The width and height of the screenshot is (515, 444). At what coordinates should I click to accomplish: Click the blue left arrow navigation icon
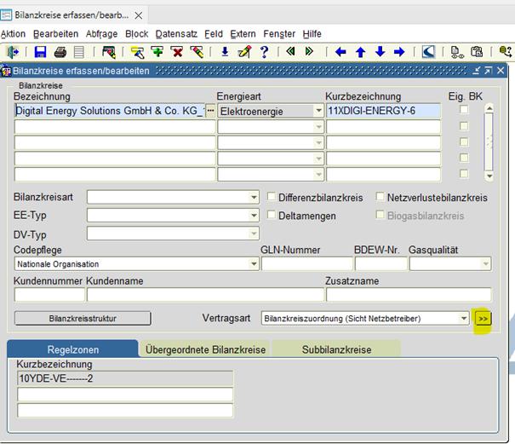(x=340, y=52)
